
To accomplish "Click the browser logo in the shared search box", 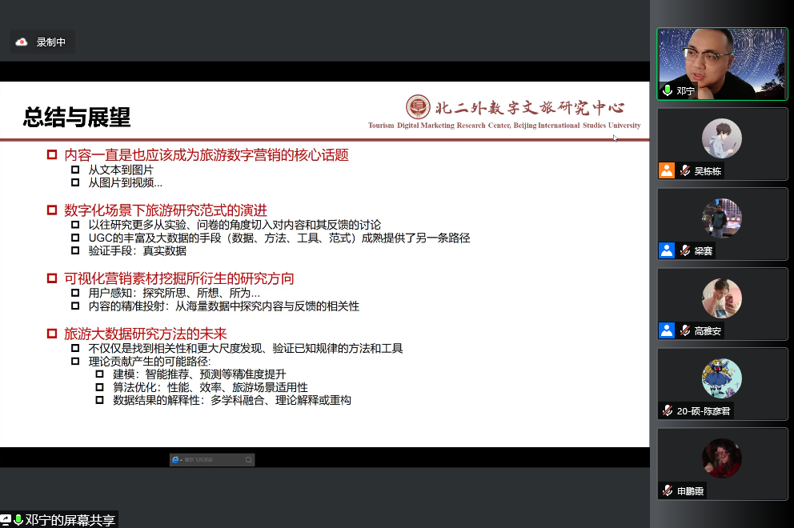I will tap(175, 460).
